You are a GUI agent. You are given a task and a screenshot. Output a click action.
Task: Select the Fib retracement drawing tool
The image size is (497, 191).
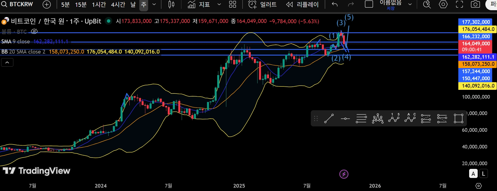[x=361, y=118]
